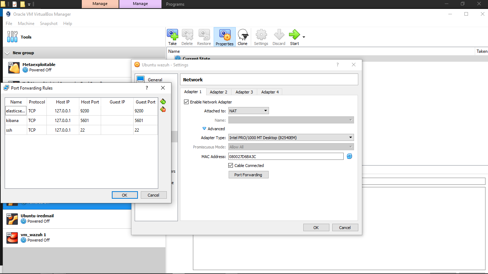Click kibana host port 5601 cell
488x274 pixels.
pos(90,121)
